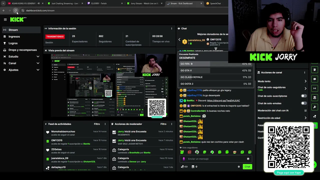Viewport: 320px width, 180px height.
Task: Click the channel points infinity icon
Action: coord(184,167)
